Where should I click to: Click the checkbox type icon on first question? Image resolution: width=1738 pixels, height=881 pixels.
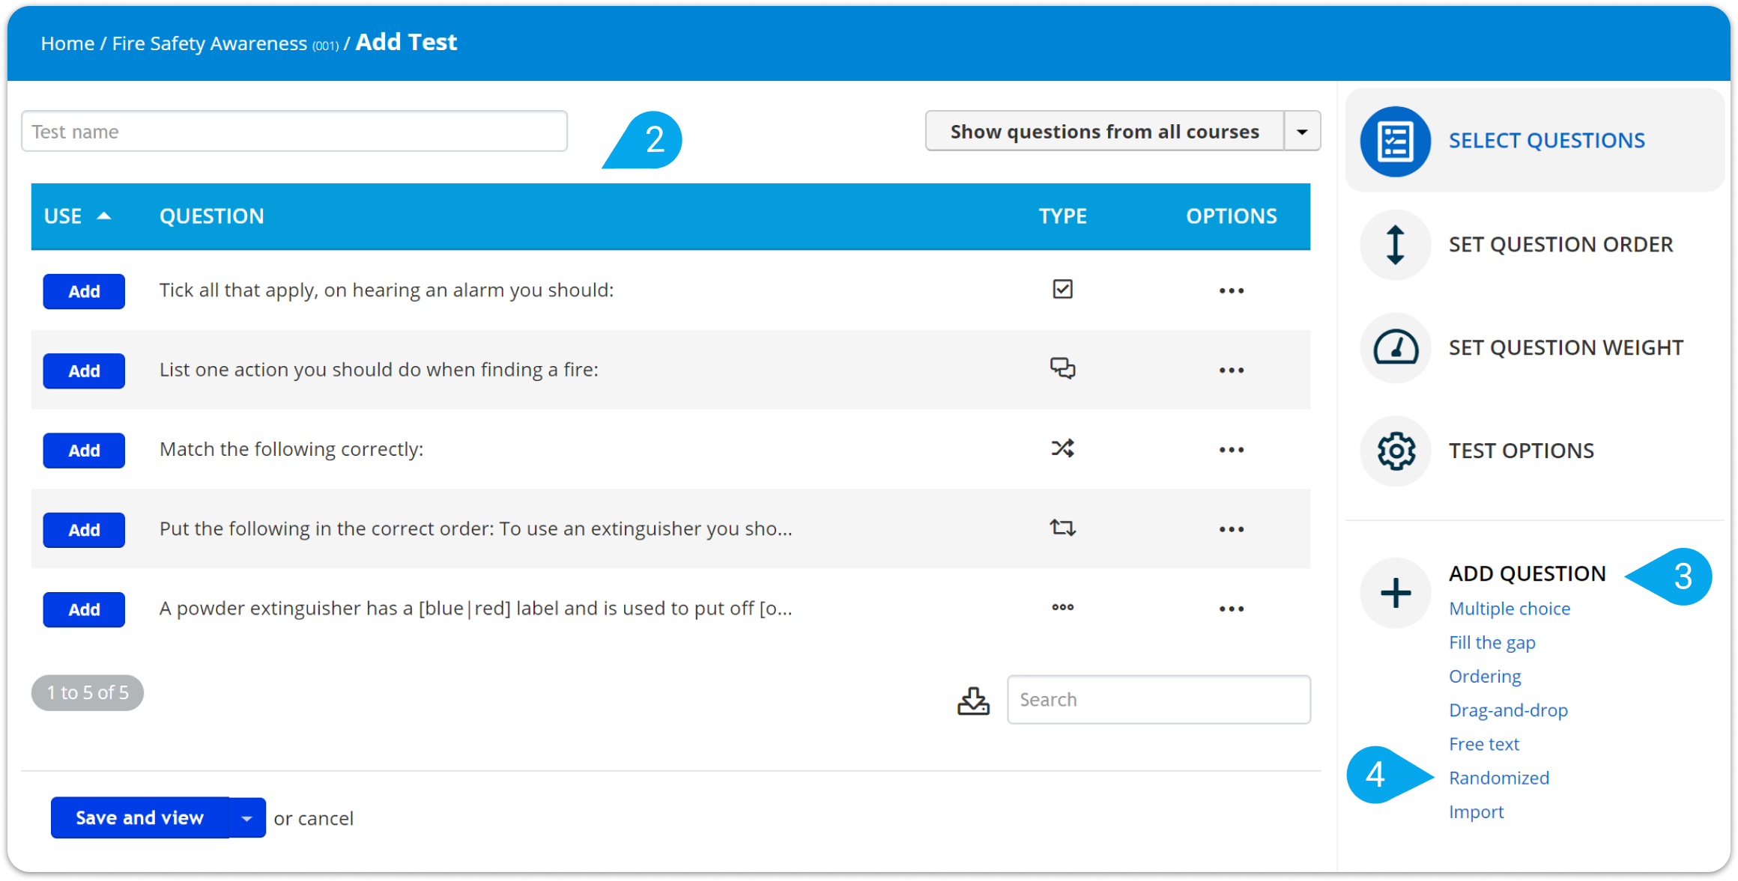tap(1060, 289)
